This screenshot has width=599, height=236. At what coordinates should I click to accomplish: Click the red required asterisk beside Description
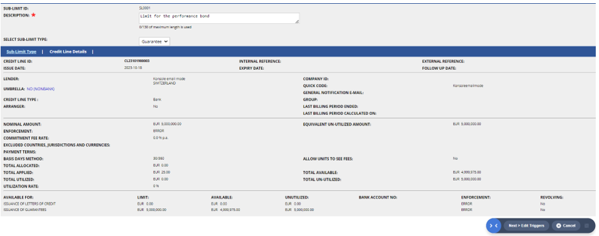(x=33, y=15)
